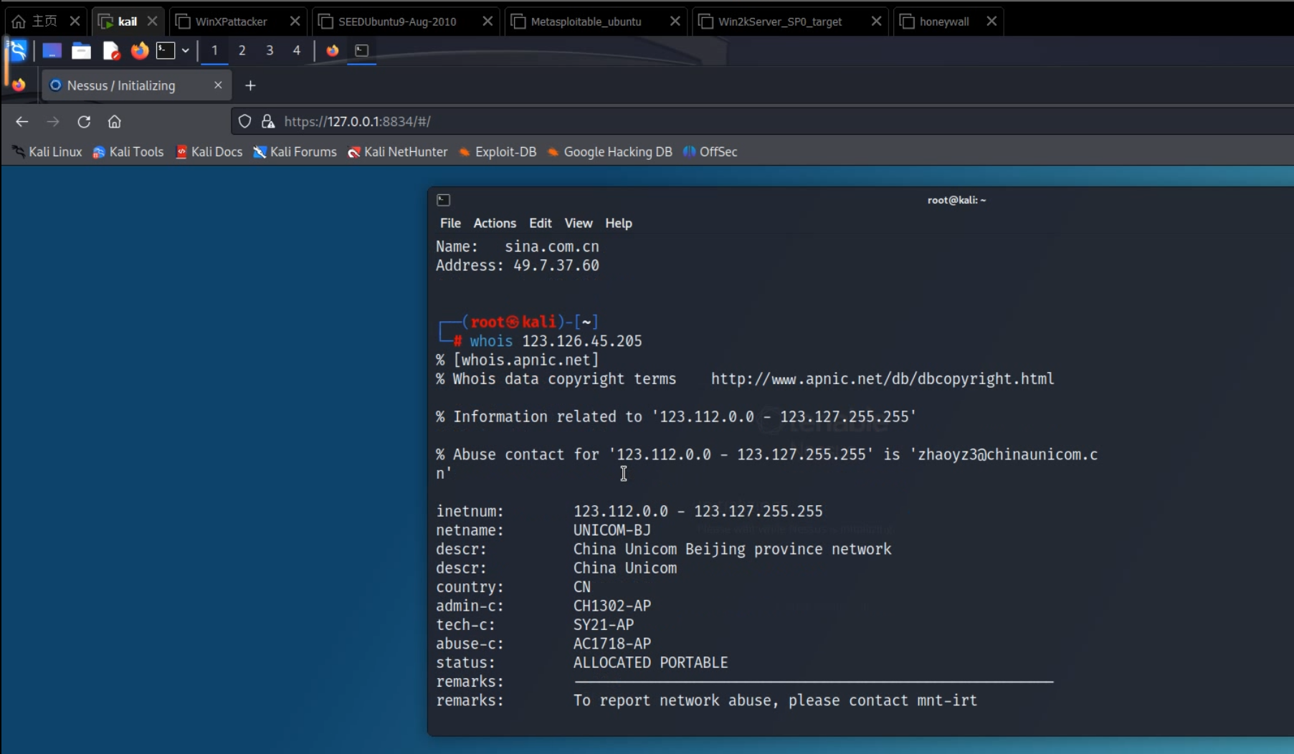The image size is (1294, 754).
Task: Switch to workspace 4
Action: click(297, 50)
